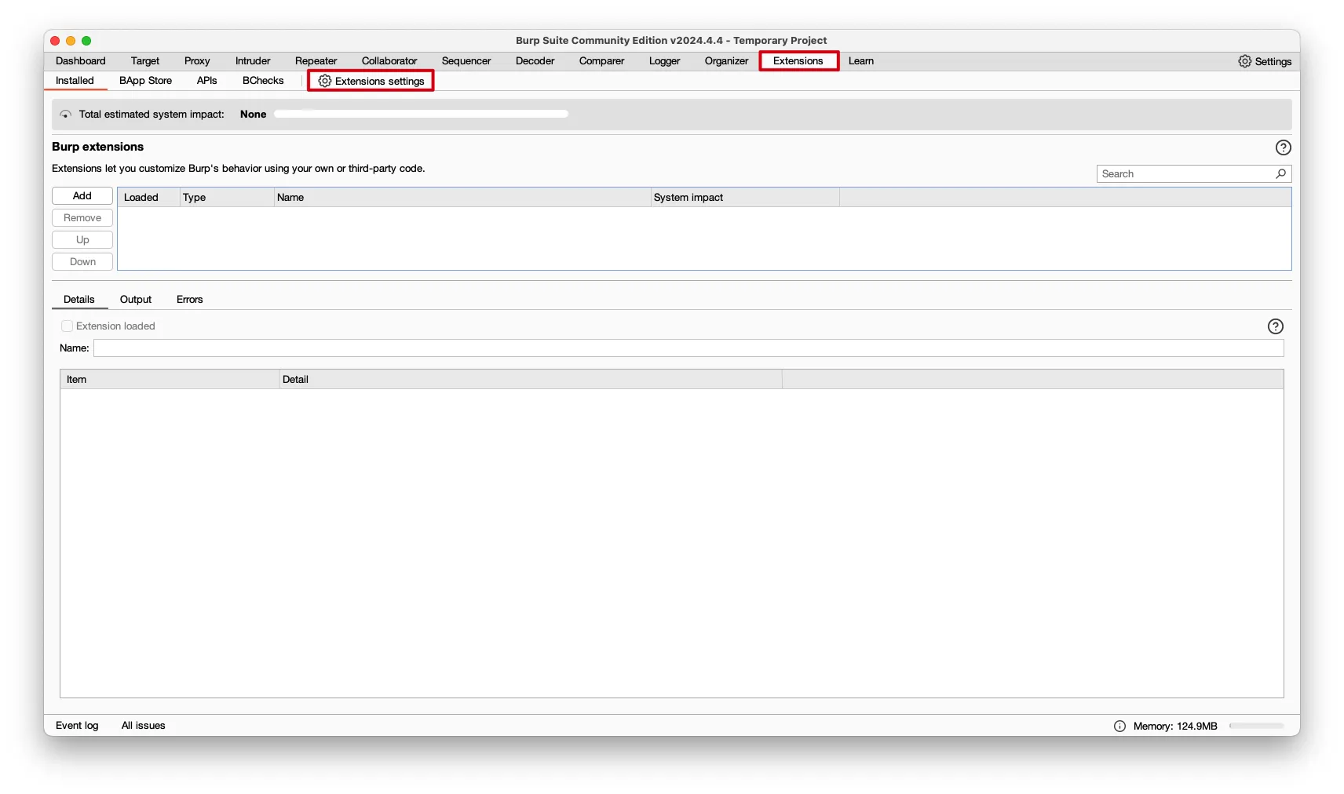Image resolution: width=1344 pixels, height=794 pixels.
Task: Click the memory info icon
Action: 1119,726
